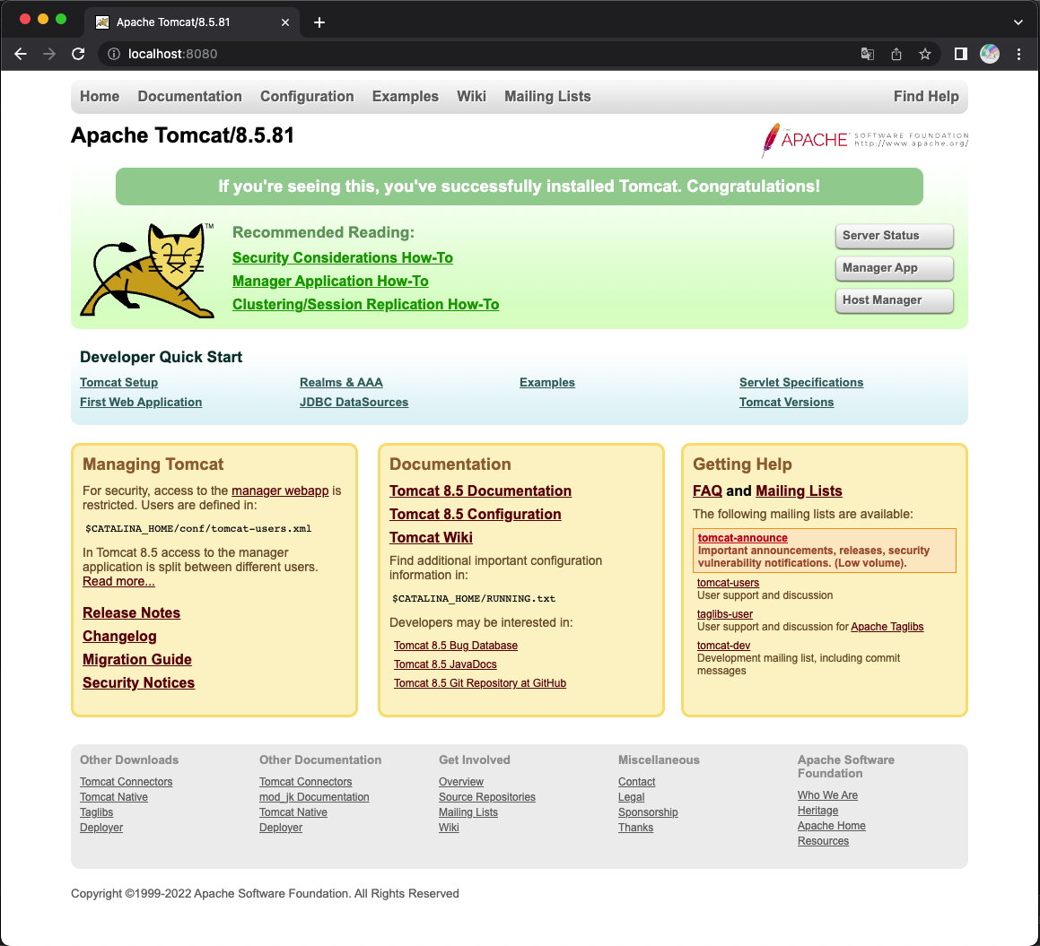Open the tomcat-announce mailing list
Screen dimensions: 1040x946
[743, 538]
